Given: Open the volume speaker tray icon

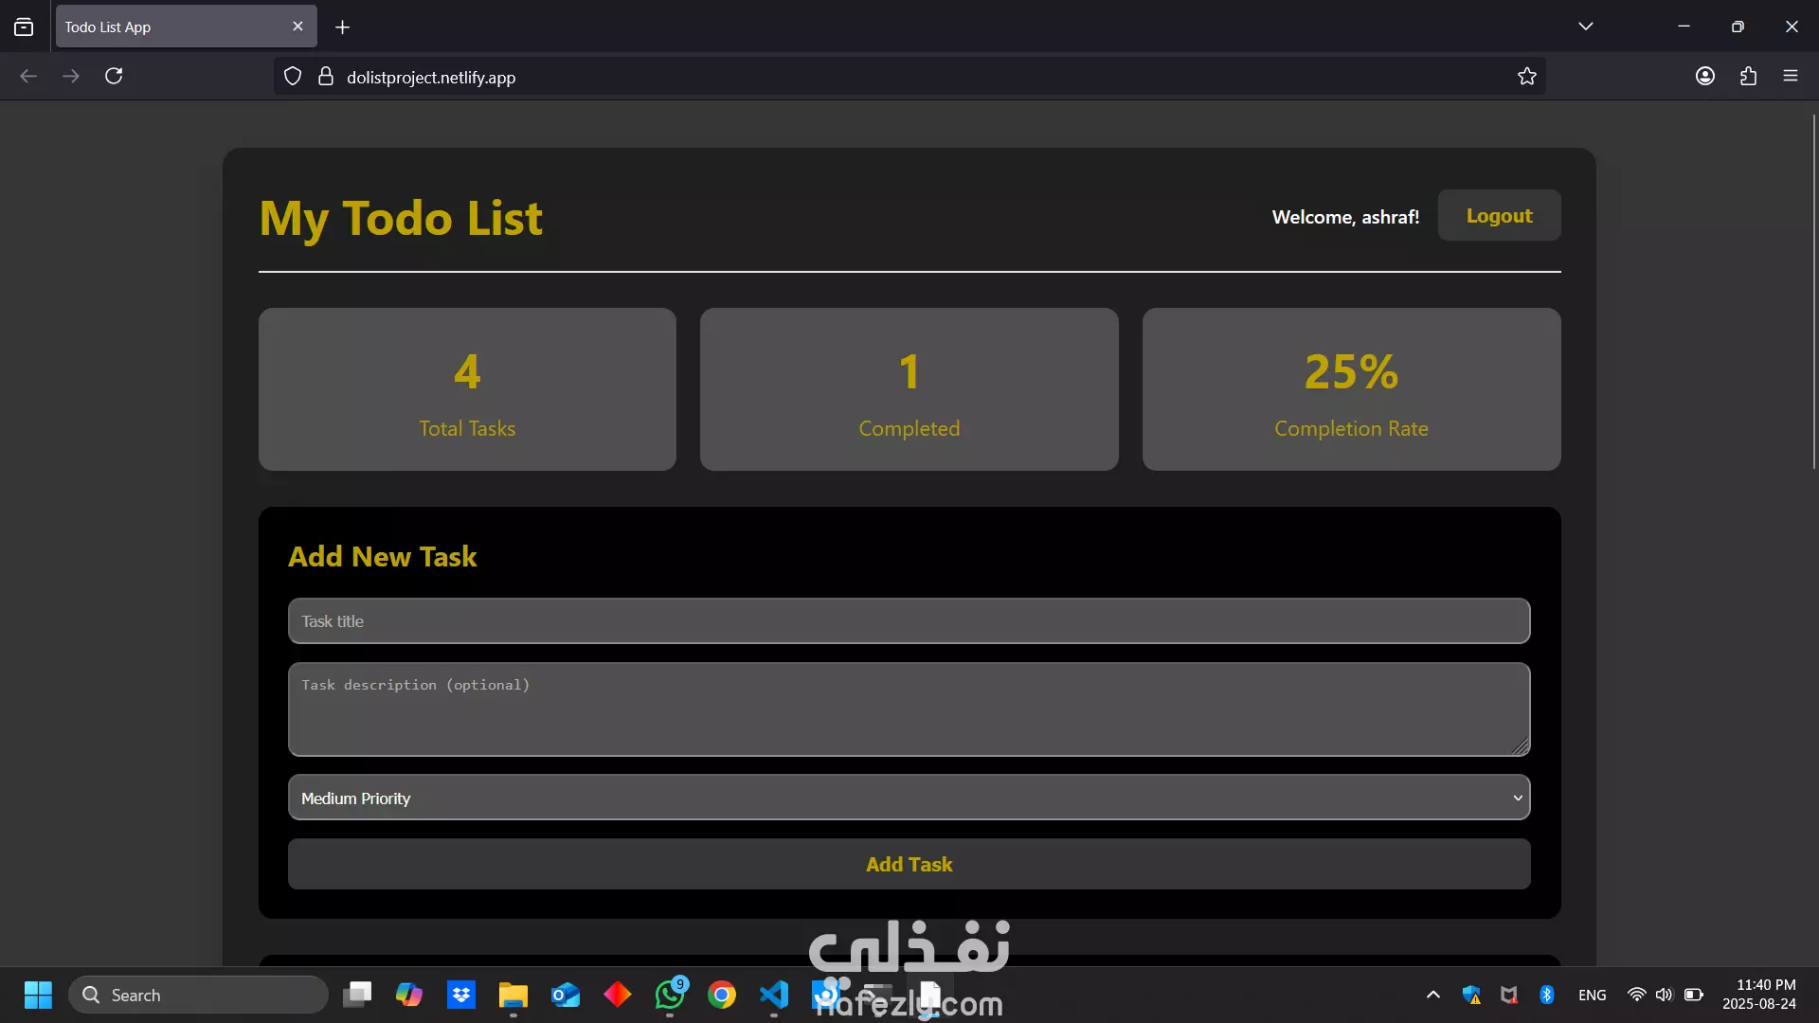Looking at the screenshot, I should pos(1664,995).
